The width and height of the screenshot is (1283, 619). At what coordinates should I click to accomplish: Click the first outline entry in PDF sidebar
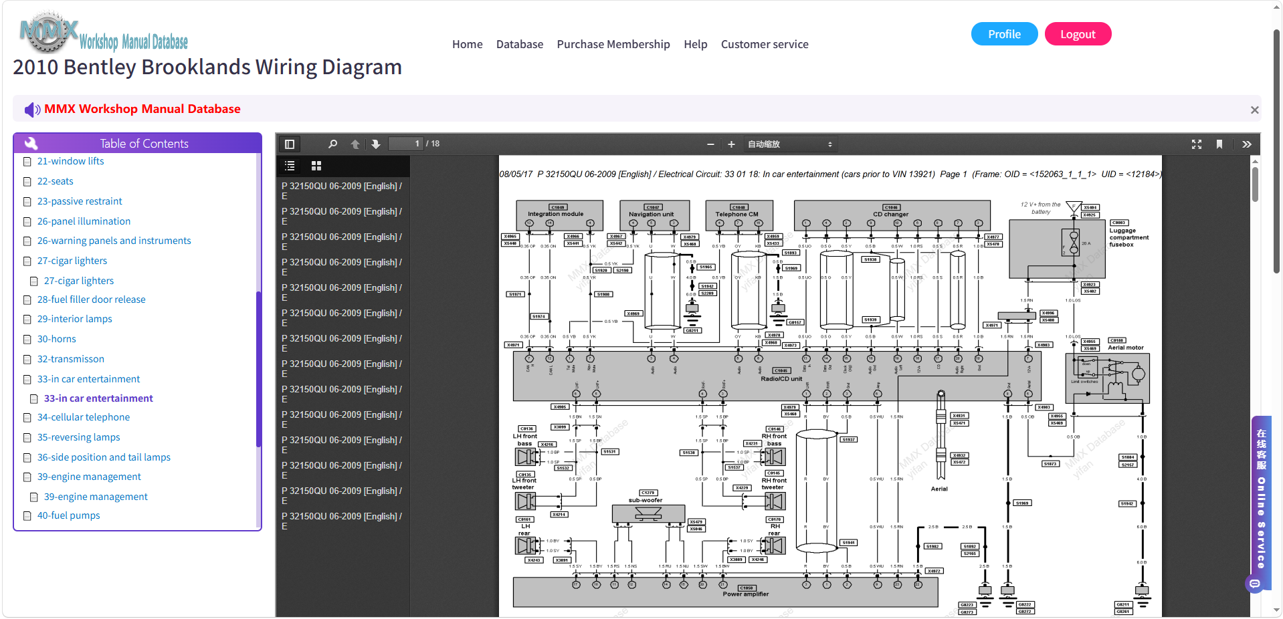[x=342, y=191]
